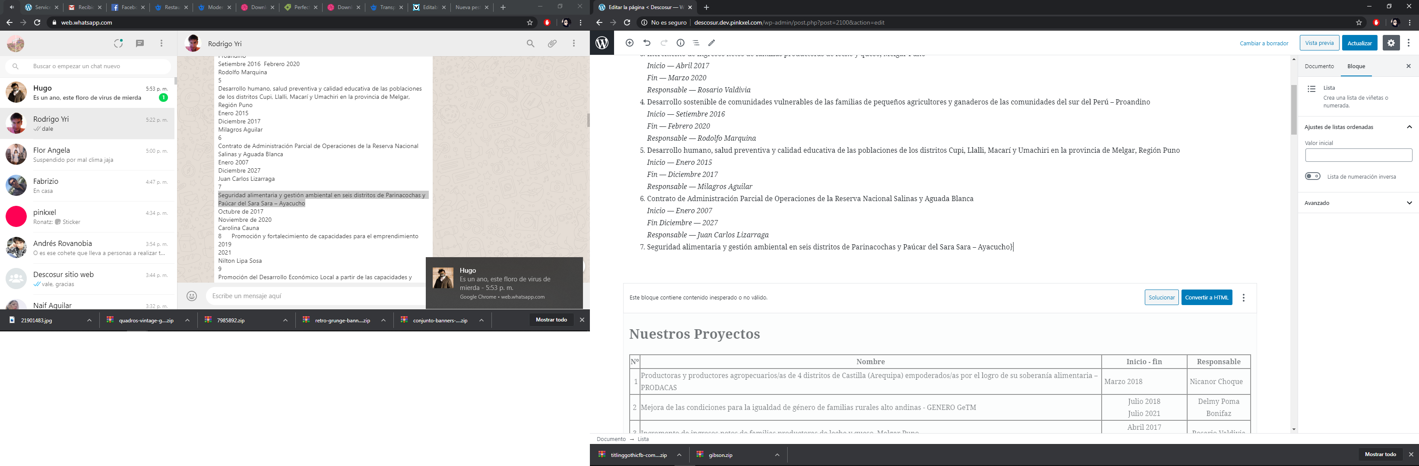Open WhatsApp sidebar three-dot menu
Image resolution: width=1419 pixels, height=466 pixels.
[162, 44]
